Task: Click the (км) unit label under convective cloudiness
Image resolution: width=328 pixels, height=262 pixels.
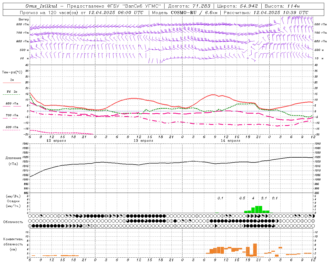Action: [x=13, y=249]
